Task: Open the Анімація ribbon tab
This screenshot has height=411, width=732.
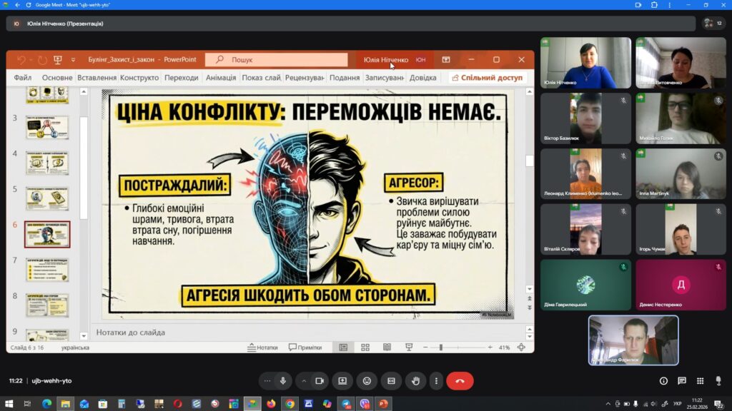Action: click(220, 78)
